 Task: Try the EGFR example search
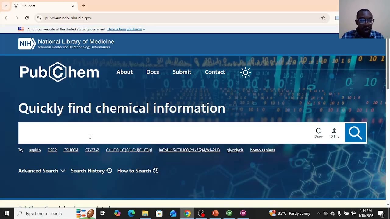[x=52, y=150]
